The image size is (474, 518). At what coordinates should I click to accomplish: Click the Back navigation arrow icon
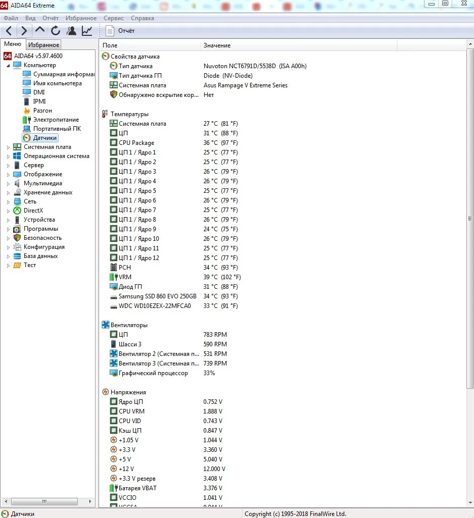(9, 31)
